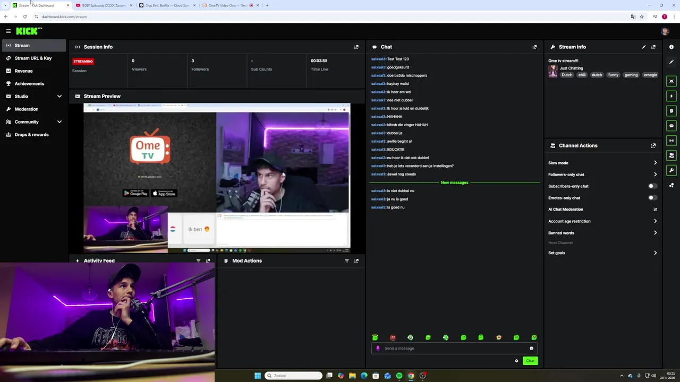The width and height of the screenshot is (680, 382).
Task: Open Revenue page
Action: 34,71
